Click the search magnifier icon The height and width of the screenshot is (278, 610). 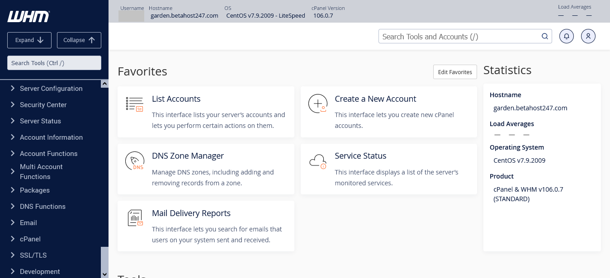tap(545, 37)
